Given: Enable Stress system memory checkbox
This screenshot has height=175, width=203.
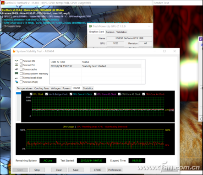Looking at the screenshot, I should click(21, 74).
